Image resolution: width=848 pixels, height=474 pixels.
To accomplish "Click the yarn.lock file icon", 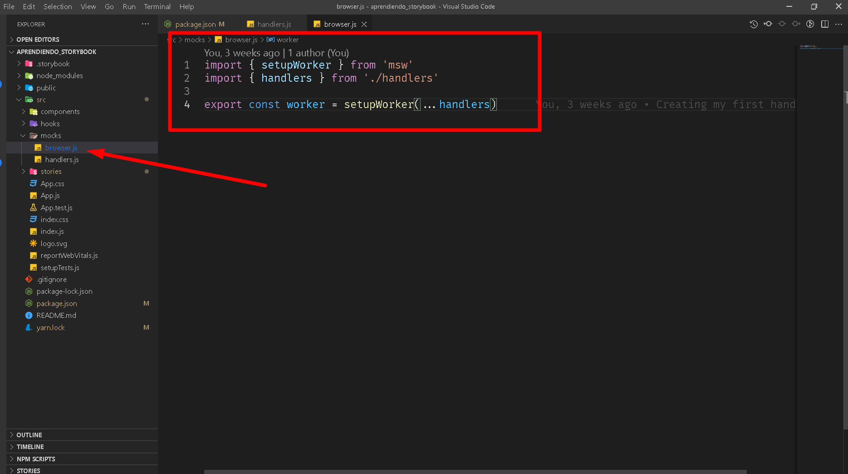I will (x=29, y=327).
